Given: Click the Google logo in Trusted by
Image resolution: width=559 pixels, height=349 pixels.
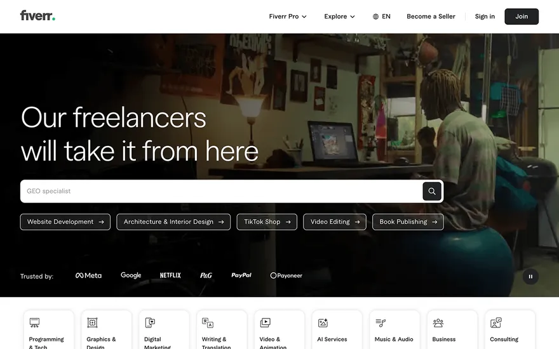Looking at the screenshot, I should tap(131, 275).
